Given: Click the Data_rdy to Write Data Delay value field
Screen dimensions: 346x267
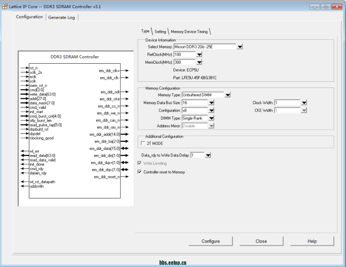Looking at the screenshot, I should pyautogui.click(x=198, y=155).
